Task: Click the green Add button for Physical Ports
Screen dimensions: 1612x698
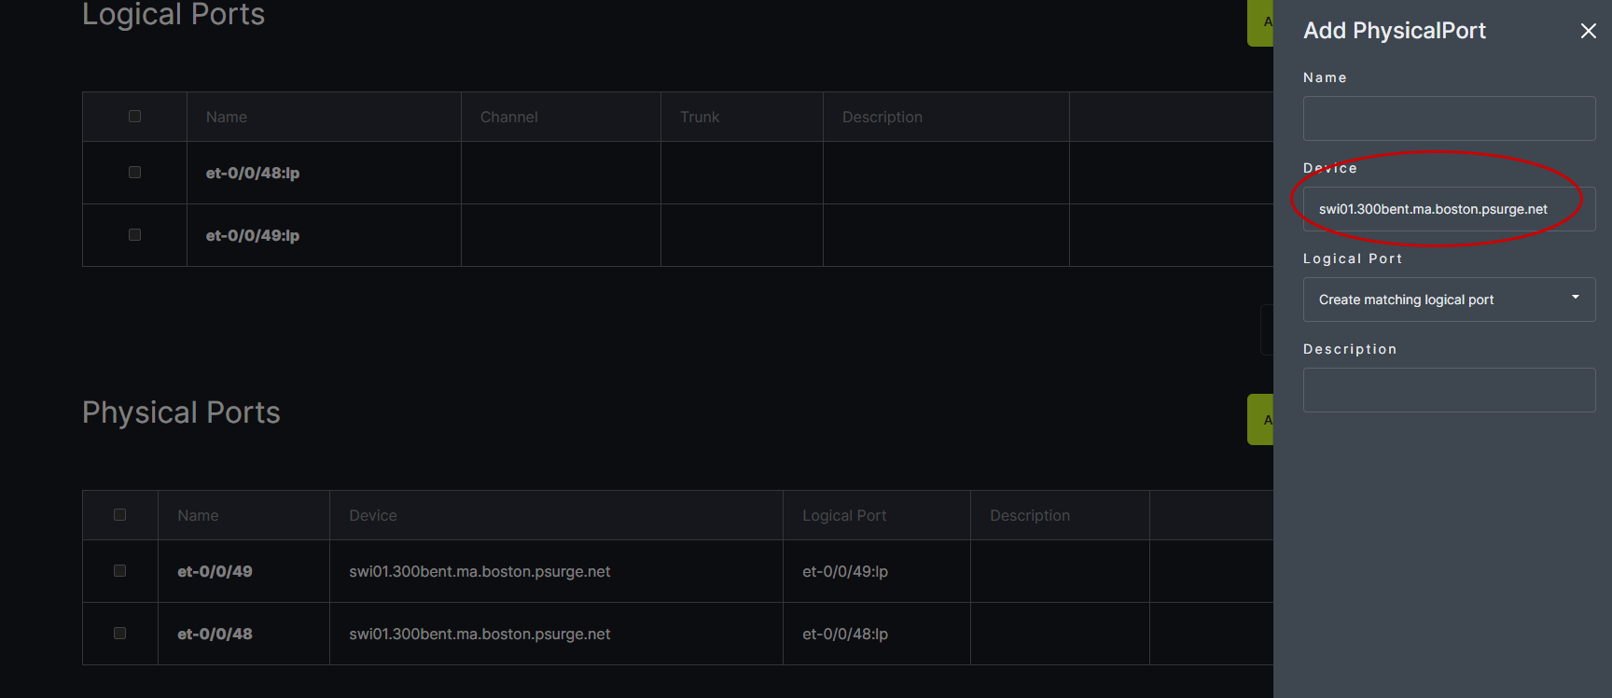Action: (x=1261, y=420)
